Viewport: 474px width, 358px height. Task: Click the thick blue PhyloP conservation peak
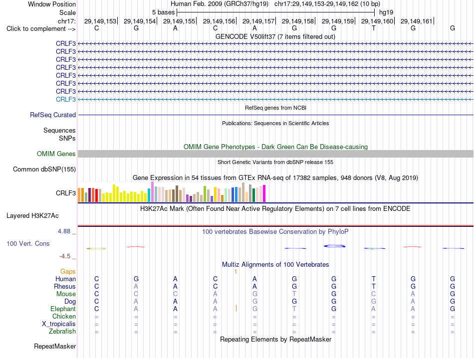tap(334, 246)
